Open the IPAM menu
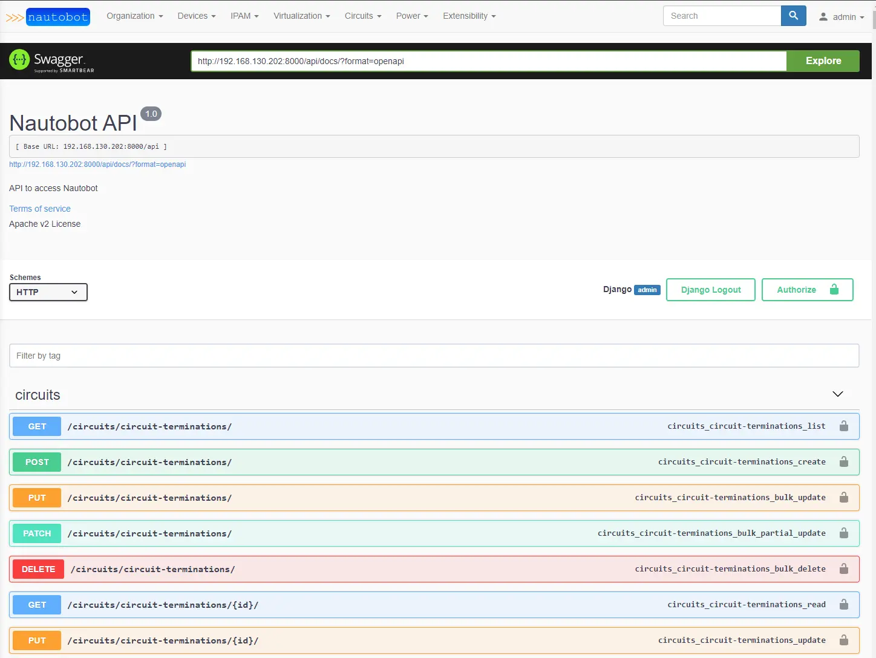Viewport: 876px width, 658px height. tap(244, 16)
